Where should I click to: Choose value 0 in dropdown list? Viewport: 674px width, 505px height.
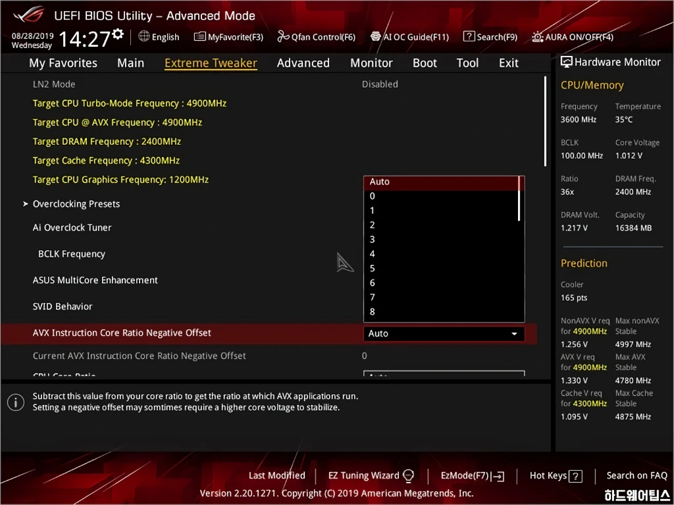(x=441, y=196)
